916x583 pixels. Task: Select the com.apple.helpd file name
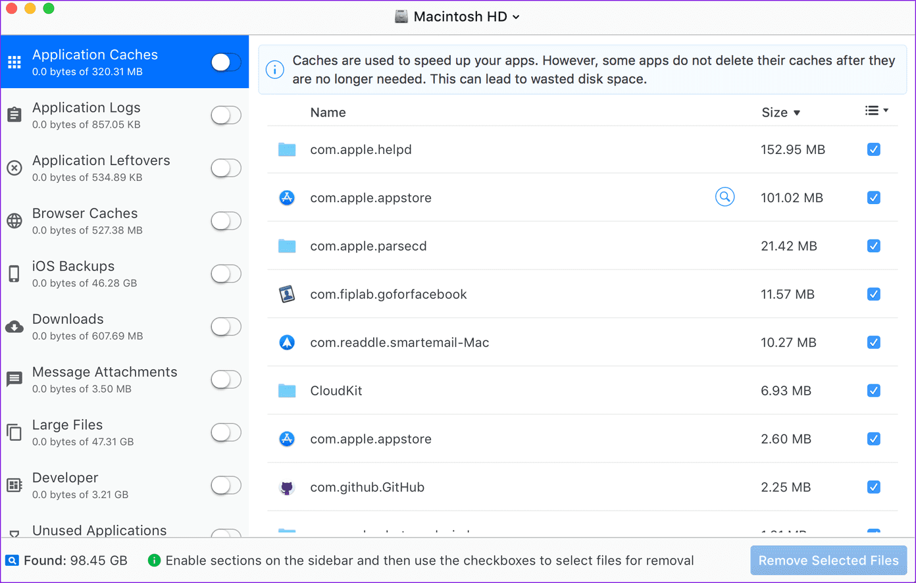tap(361, 149)
